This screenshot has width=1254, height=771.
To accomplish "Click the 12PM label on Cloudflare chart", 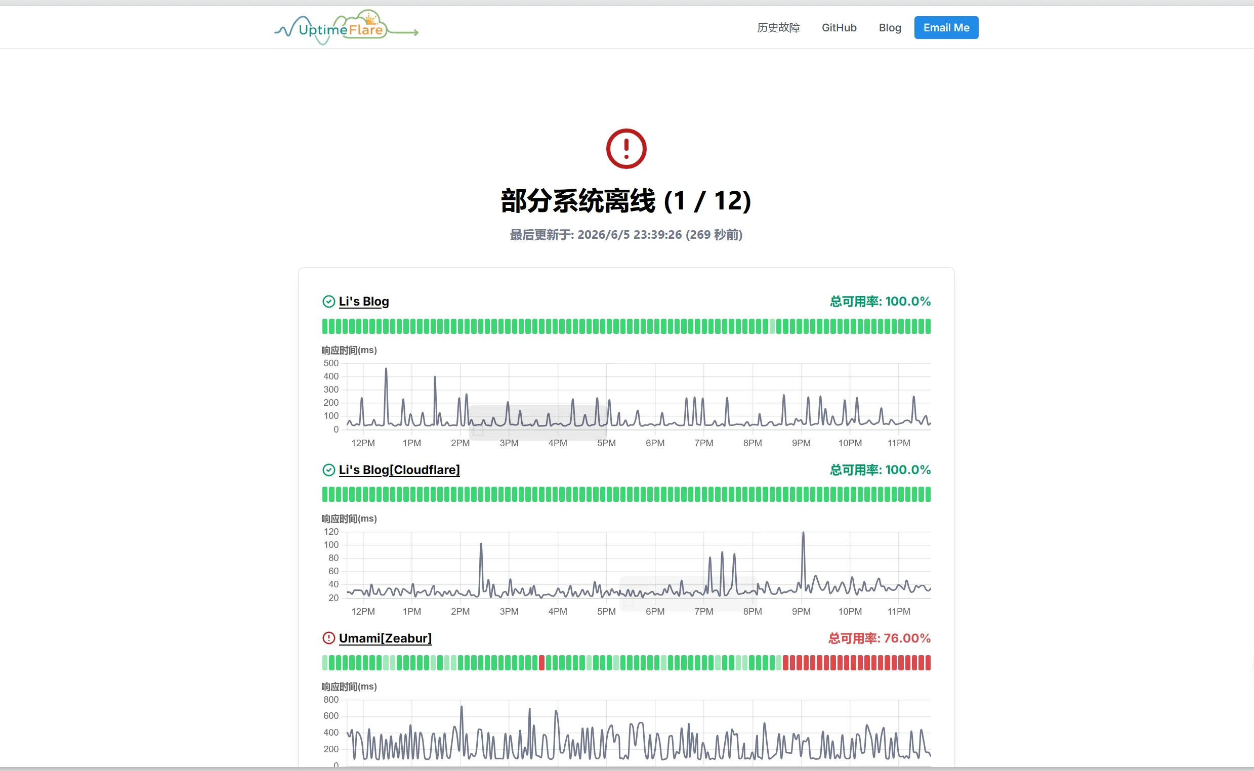I will [x=362, y=612].
